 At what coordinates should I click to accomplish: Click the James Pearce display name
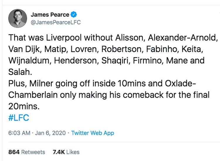pyautogui.click(x=50, y=15)
